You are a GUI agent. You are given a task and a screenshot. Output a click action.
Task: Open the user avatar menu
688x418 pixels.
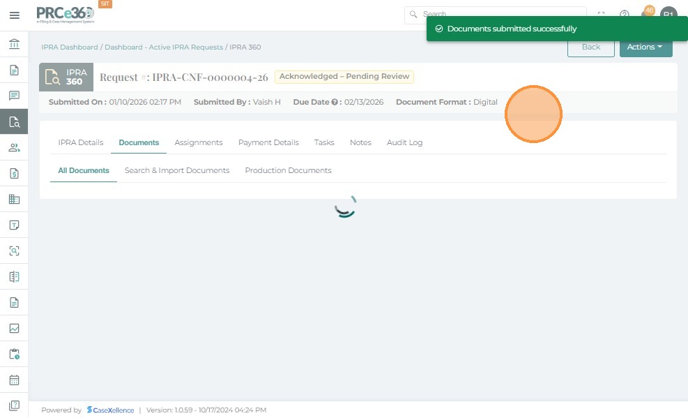pyautogui.click(x=668, y=13)
